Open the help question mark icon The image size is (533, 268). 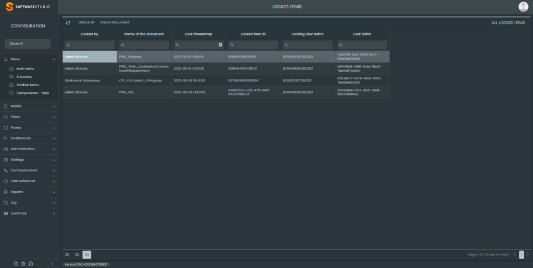pos(16,264)
